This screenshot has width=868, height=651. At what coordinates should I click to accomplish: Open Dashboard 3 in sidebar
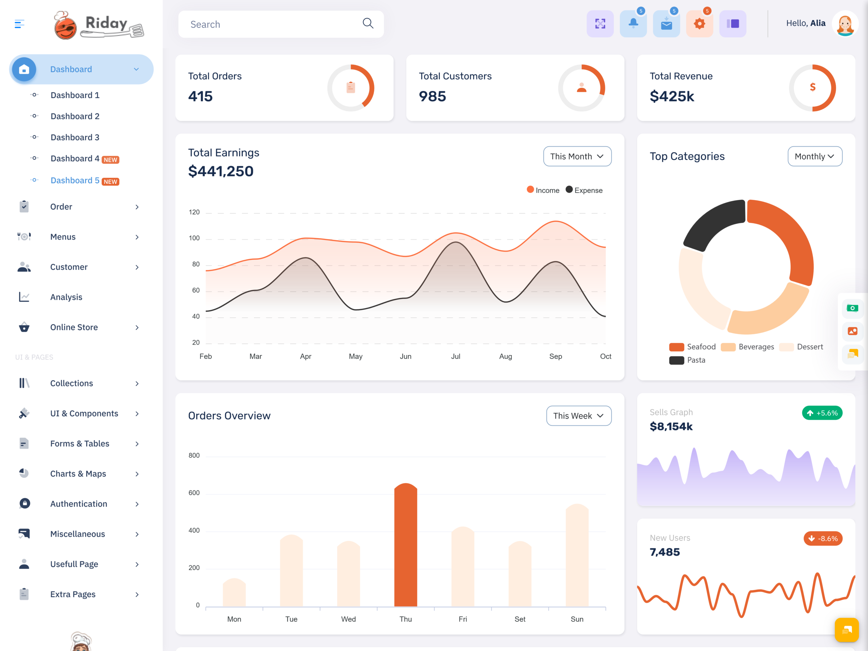75,137
